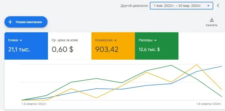This screenshot has width=225, height=111.
Task: Click the Скачать label
Action: coord(212,25)
